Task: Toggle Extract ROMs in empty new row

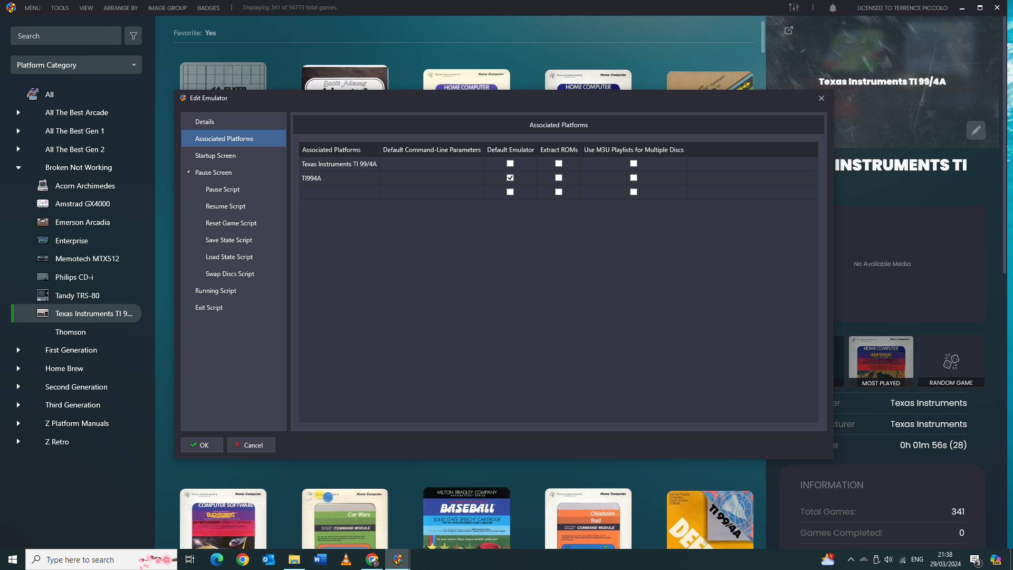Action: click(559, 192)
